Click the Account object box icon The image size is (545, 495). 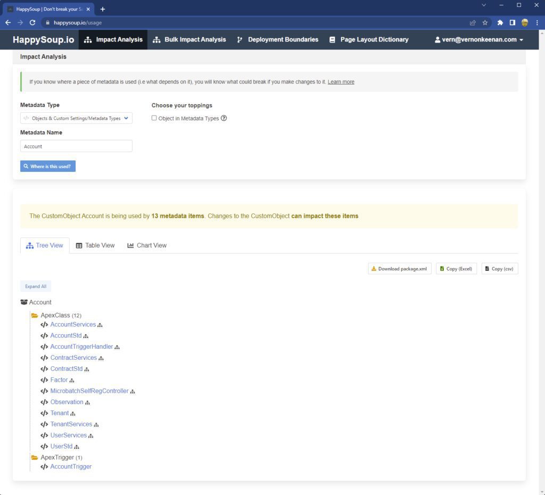pyautogui.click(x=24, y=302)
